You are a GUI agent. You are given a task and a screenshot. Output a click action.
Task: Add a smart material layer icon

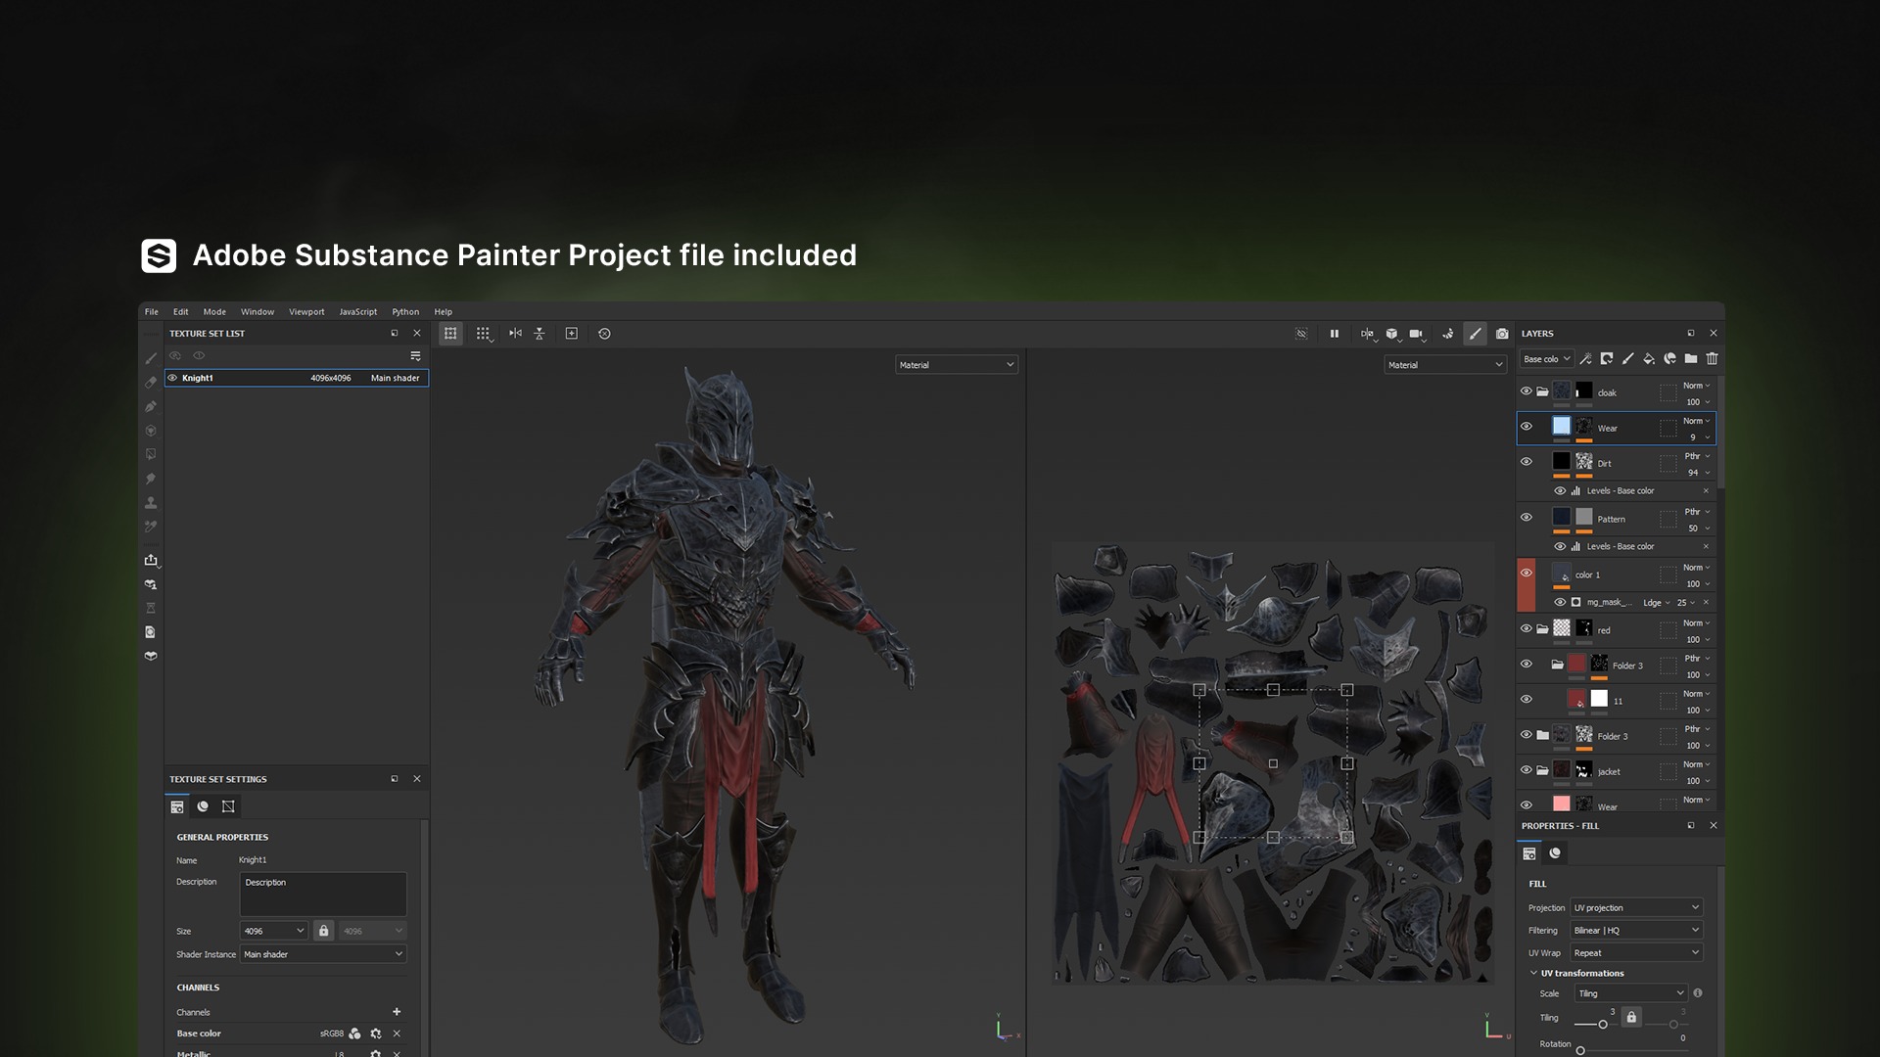[x=1670, y=359]
